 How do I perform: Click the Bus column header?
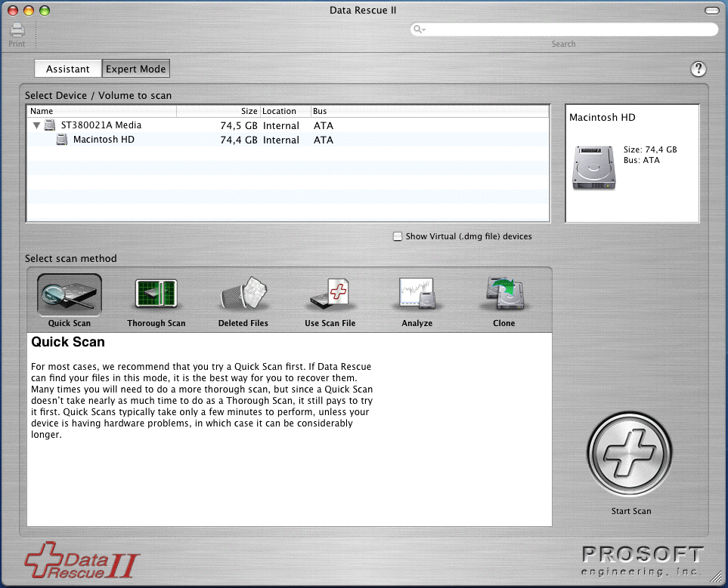[x=319, y=110]
